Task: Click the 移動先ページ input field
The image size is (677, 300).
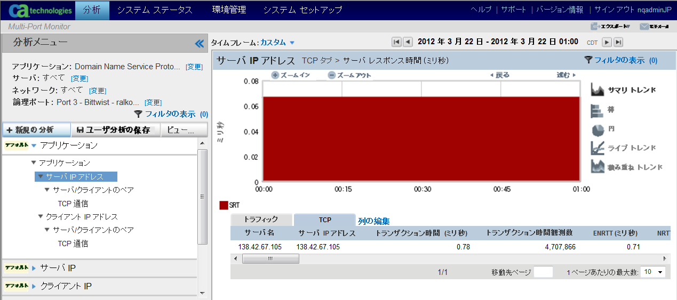Action: (x=543, y=272)
